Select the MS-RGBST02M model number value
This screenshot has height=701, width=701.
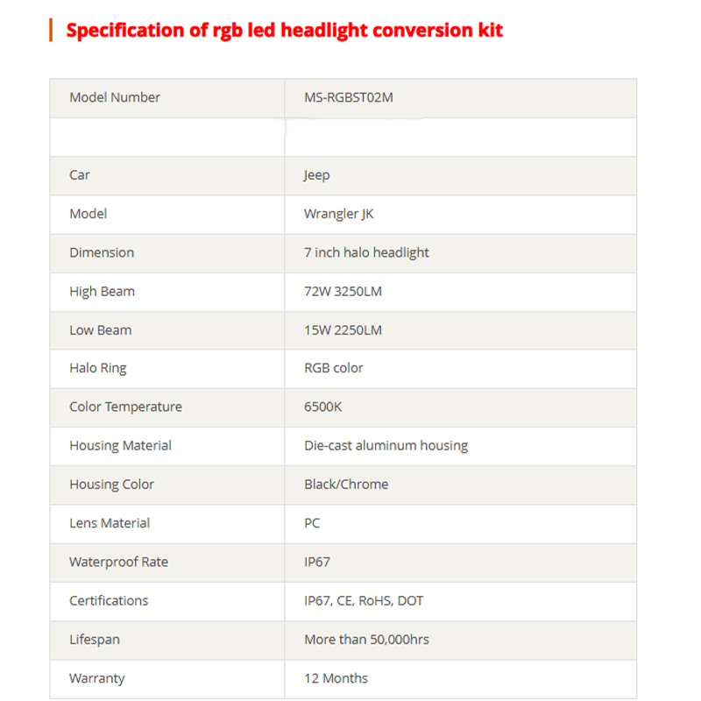(349, 97)
